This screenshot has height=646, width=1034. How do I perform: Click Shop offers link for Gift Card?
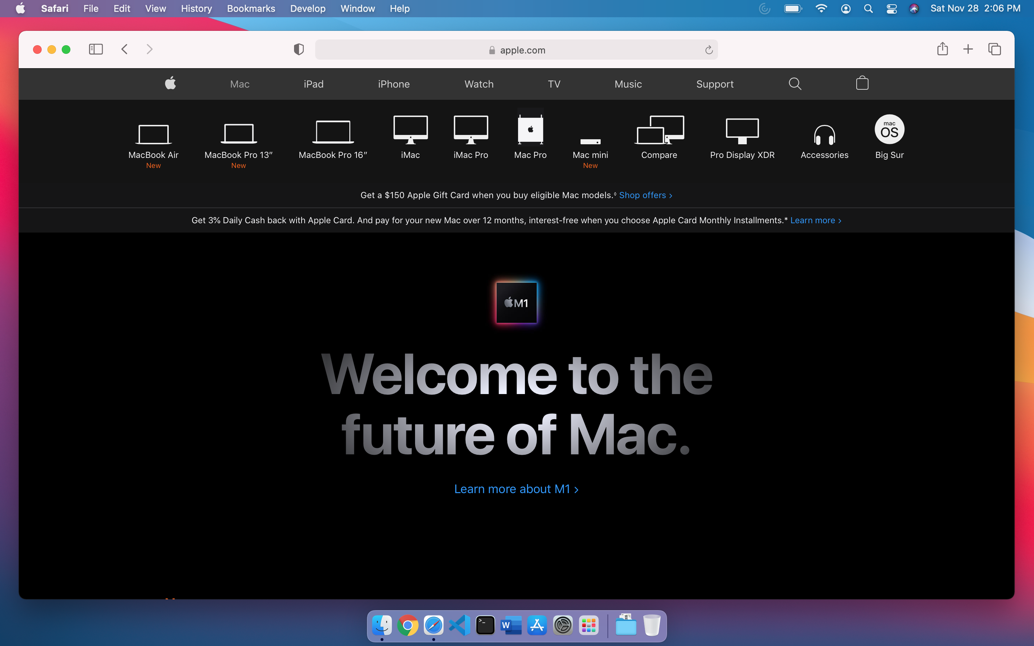pos(643,195)
